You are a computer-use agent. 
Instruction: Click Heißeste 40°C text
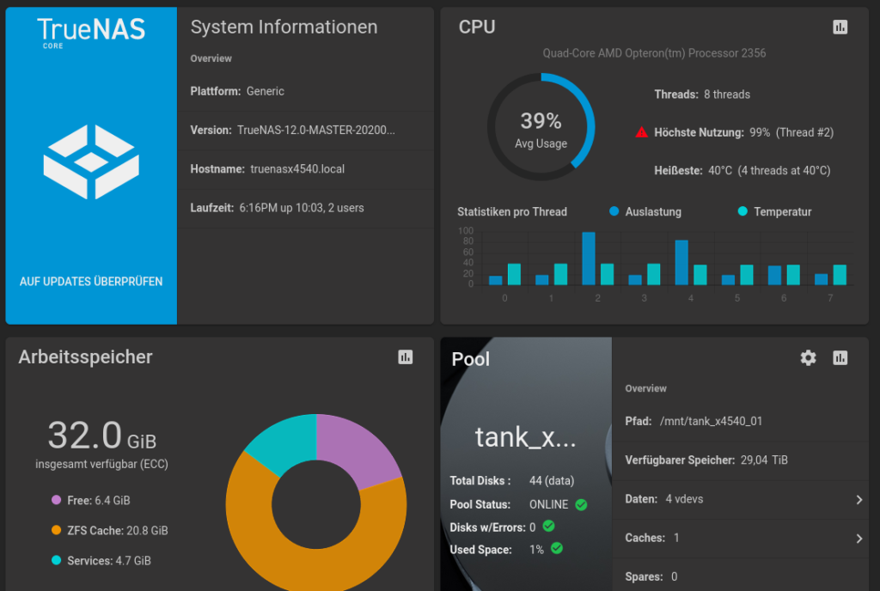click(x=742, y=170)
